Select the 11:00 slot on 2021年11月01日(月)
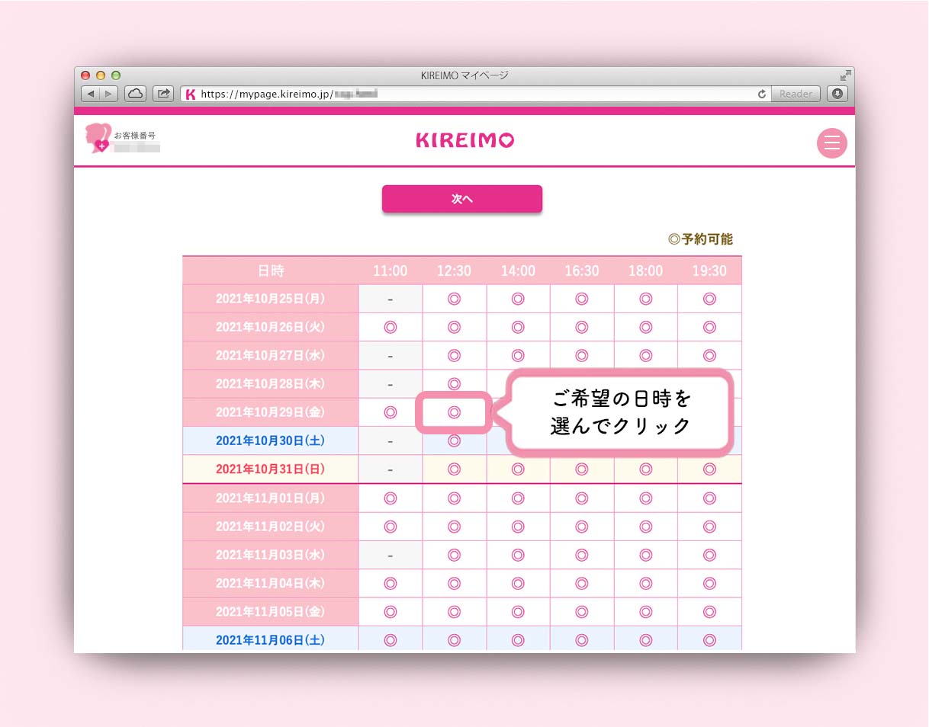 [x=391, y=498]
